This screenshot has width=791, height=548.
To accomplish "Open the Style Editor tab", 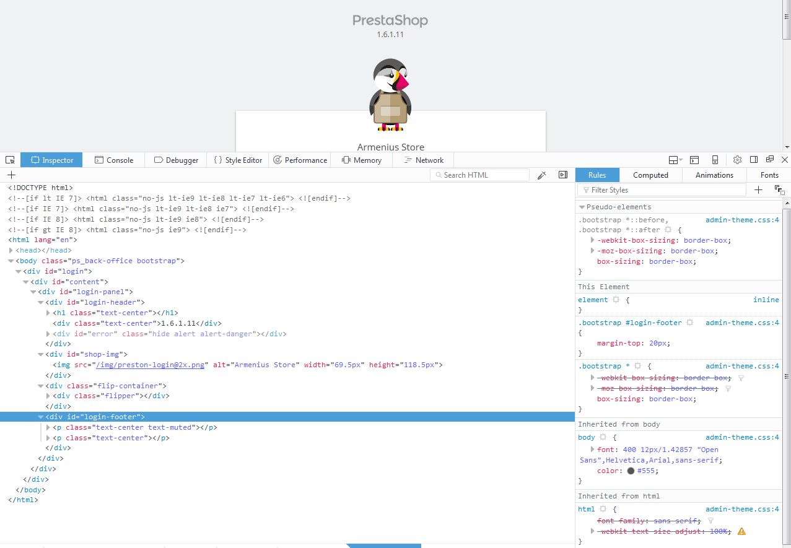I will (238, 160).
